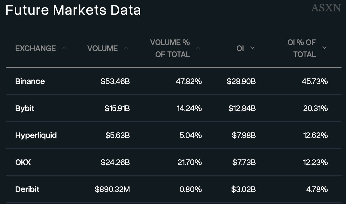
Task: Click Binance volume value $53.46B
Action: [x=115, y=81]
